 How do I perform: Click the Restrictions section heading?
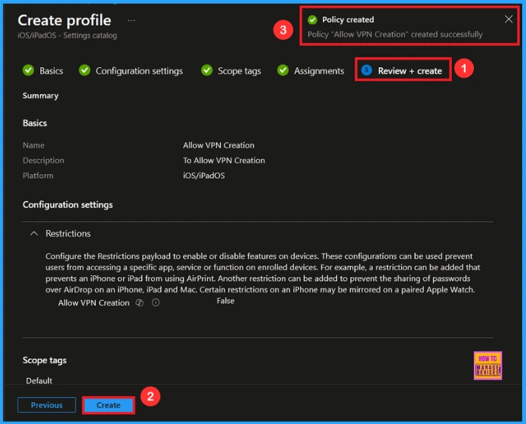68,234
